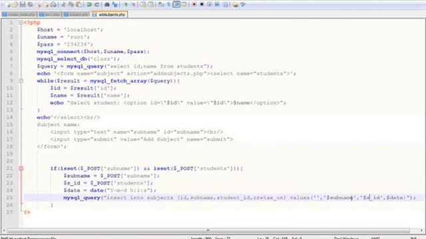Image resolution: width=426 pixels, height=239 pixels.
Task: Toggle show all characters
Action: tap(168, 5)
